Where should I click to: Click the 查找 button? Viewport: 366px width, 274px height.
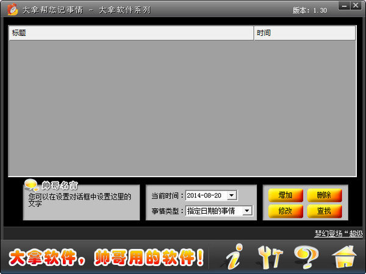point(325,211)
